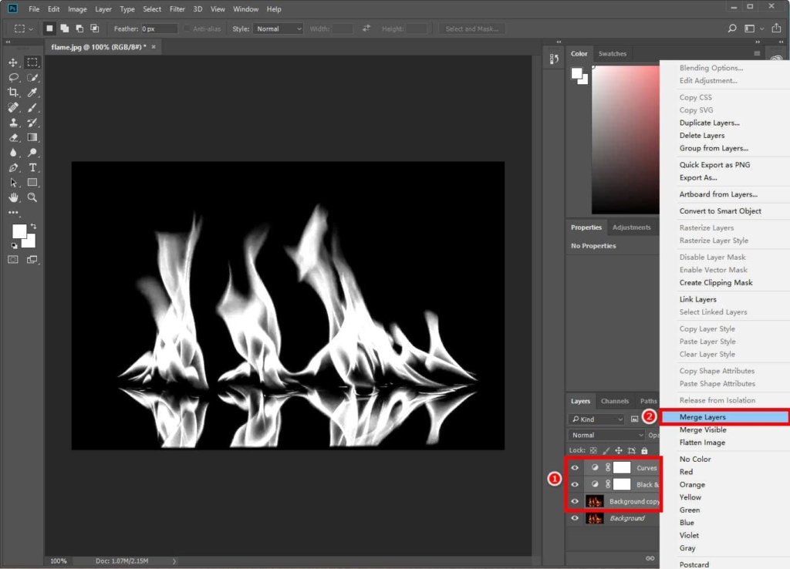Viewport: 790px width, 569px height.
Task: Pick the Eyedropper tool
Action: 32,93
